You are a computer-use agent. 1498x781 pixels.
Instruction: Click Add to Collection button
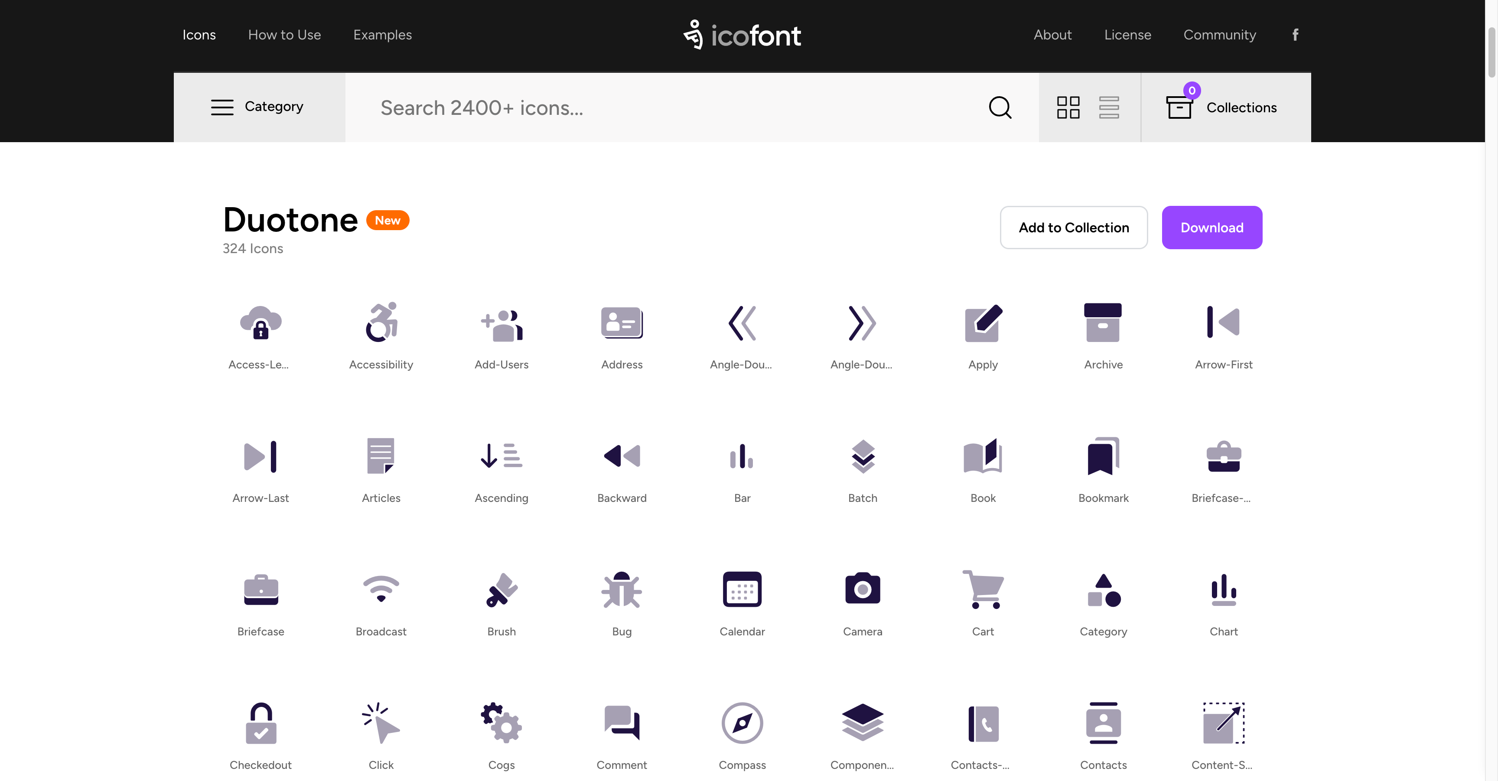tap(1074, 228)
